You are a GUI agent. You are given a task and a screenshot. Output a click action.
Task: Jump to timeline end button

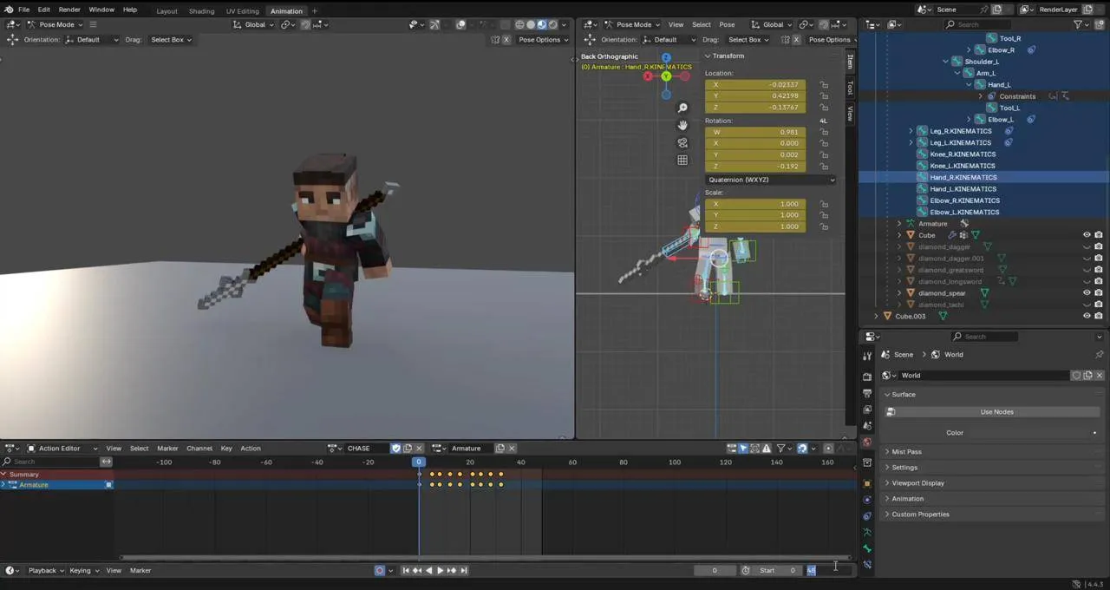point(463,570)
